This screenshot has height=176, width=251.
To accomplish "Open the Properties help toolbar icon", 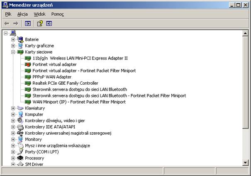I will [x=40, y=24].
